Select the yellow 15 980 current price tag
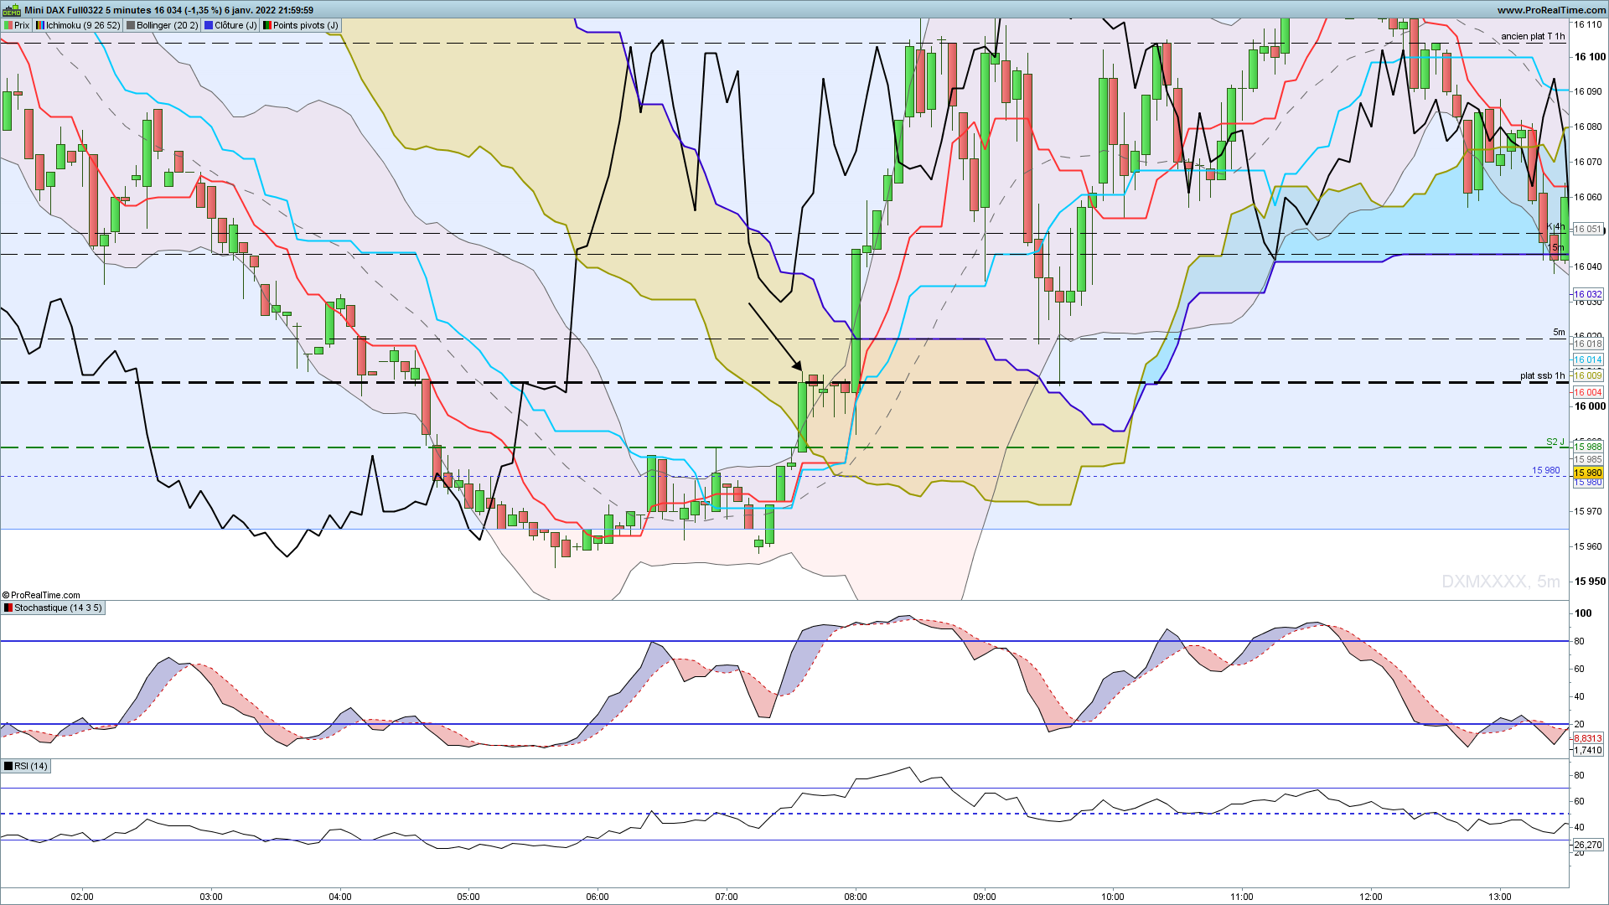Viewport: 1609px width, 905px height. click(x=1588, y=473)
